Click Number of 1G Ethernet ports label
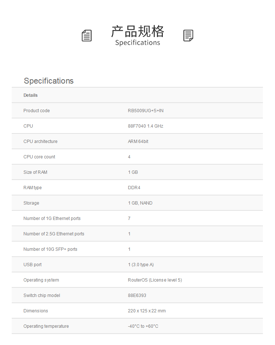 [x=52, y=219]
